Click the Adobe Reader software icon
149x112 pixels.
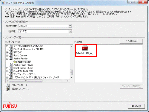11,59
